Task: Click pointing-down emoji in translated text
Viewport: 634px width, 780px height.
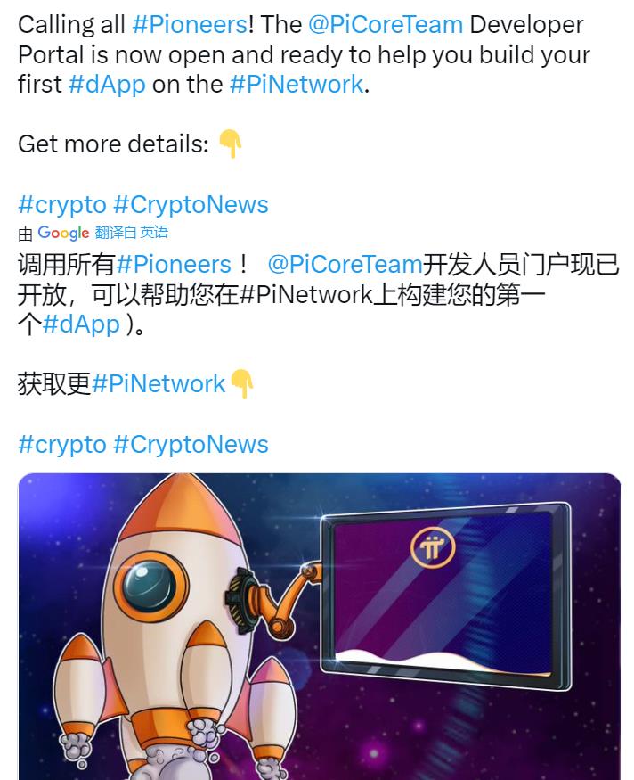Action: tap(242, 384)
